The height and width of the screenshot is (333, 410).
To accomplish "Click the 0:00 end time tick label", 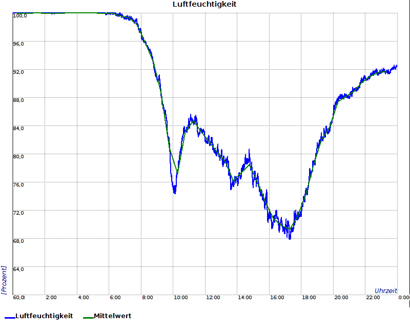I will click(x=404, y=298).
